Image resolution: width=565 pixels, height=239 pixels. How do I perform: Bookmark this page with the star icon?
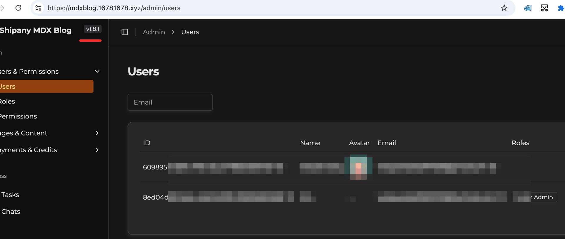point(504,8)
